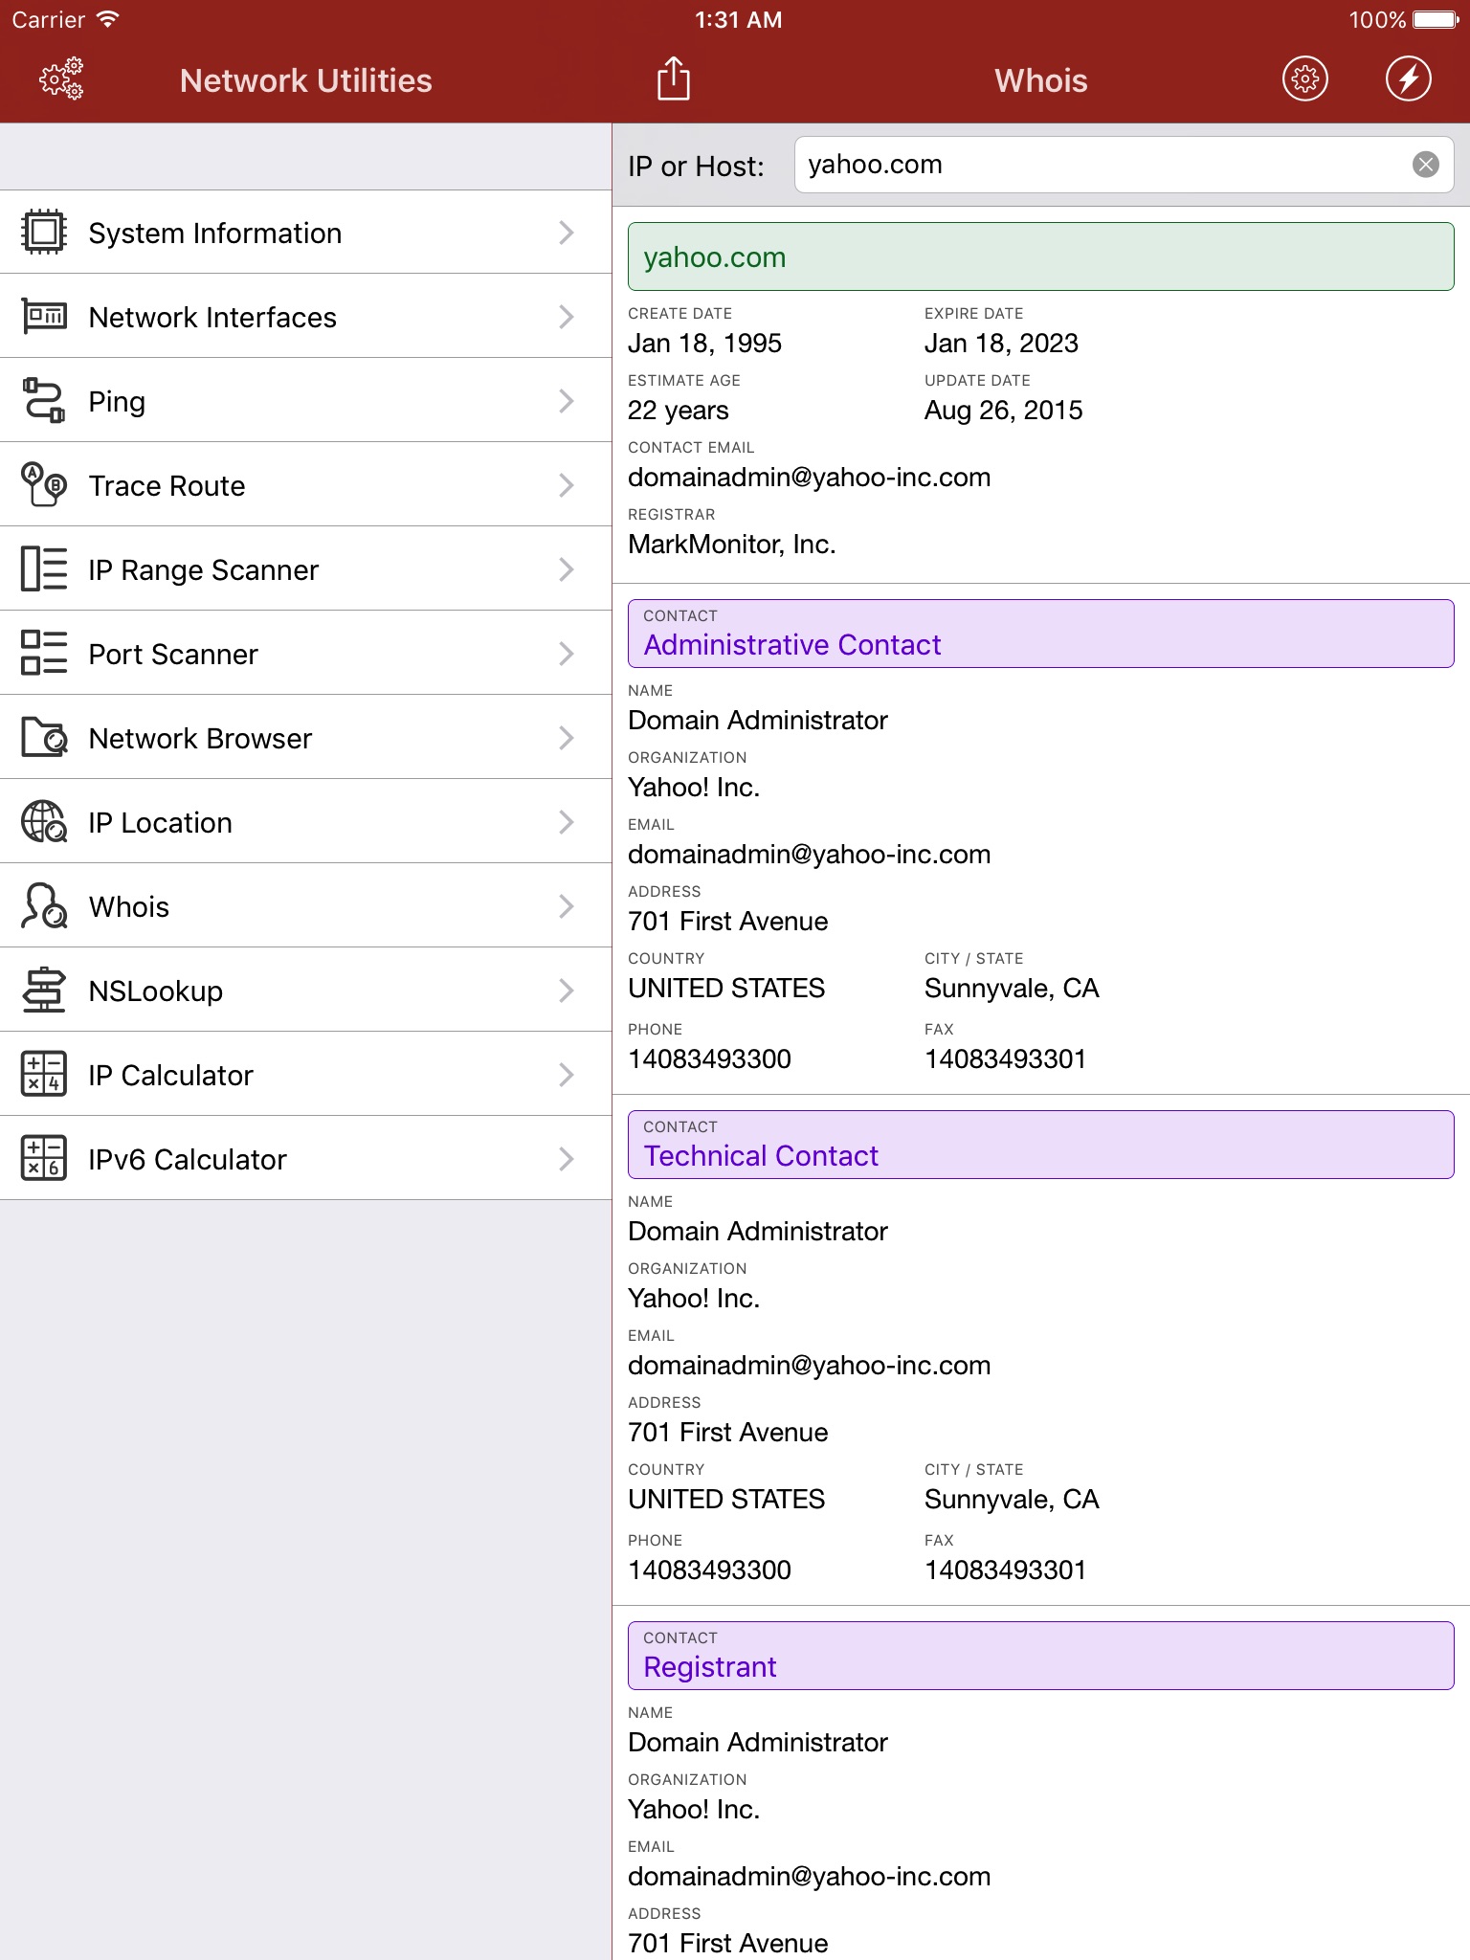Tap Technical Contact phone 14083493300
Viewport: 1470px width, 1960px height.
click(710, 1570)
